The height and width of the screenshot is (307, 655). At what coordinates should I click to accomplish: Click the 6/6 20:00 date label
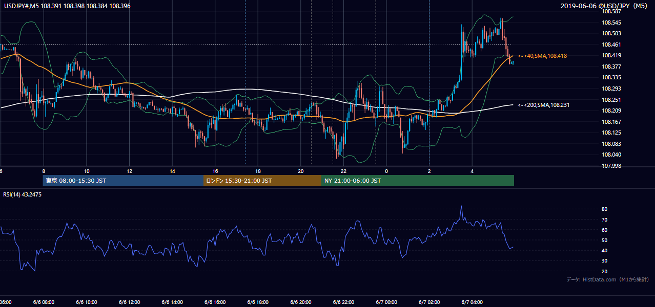pyautogui.click(x=301, y=302)
